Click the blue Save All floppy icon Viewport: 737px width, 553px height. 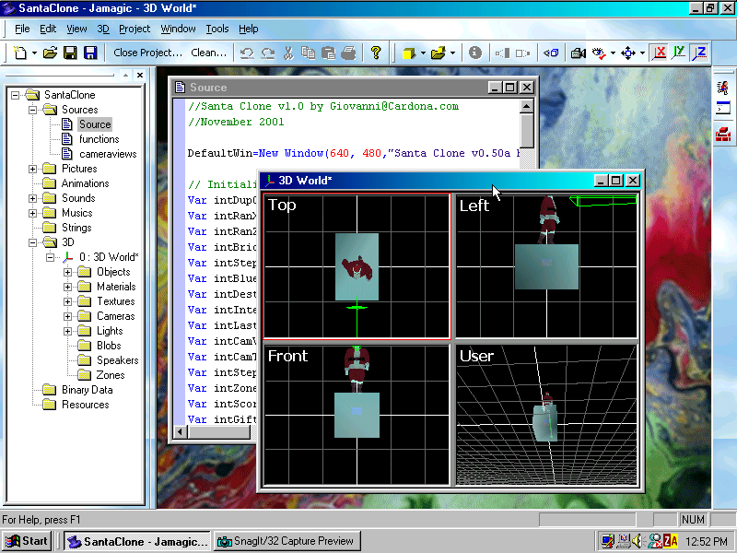click(90, 53)
